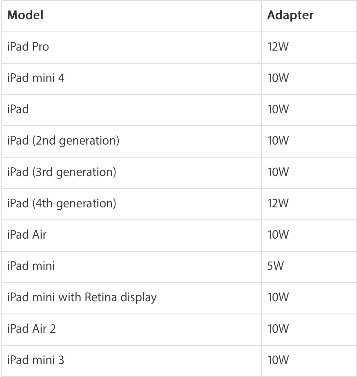Click the 10W adapter value for iPad Air
The image size is (357, 377).
pos(278,234)
